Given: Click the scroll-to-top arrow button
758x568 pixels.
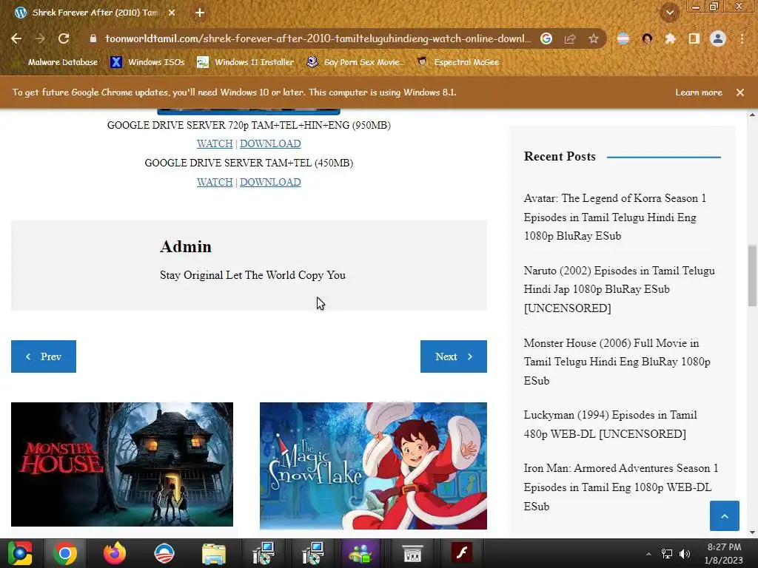Looking at the screenshot, I should (x=724, y=515).
